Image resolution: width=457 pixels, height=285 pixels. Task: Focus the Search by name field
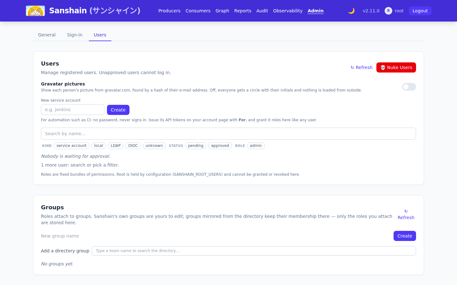[228, 134]
